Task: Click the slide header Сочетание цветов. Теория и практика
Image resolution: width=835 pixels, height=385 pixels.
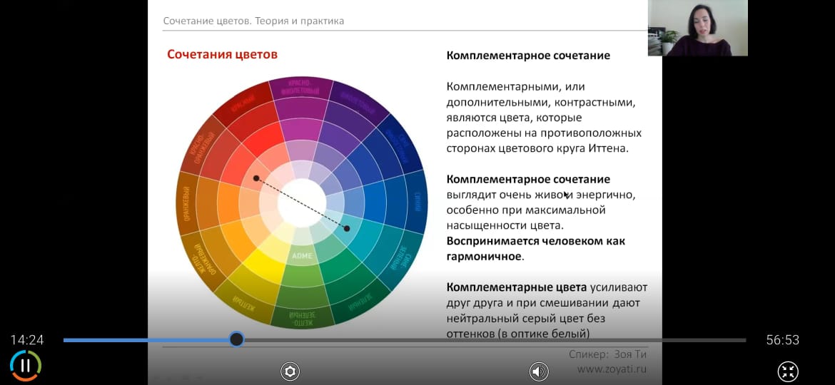Action: tap(253, 21)
